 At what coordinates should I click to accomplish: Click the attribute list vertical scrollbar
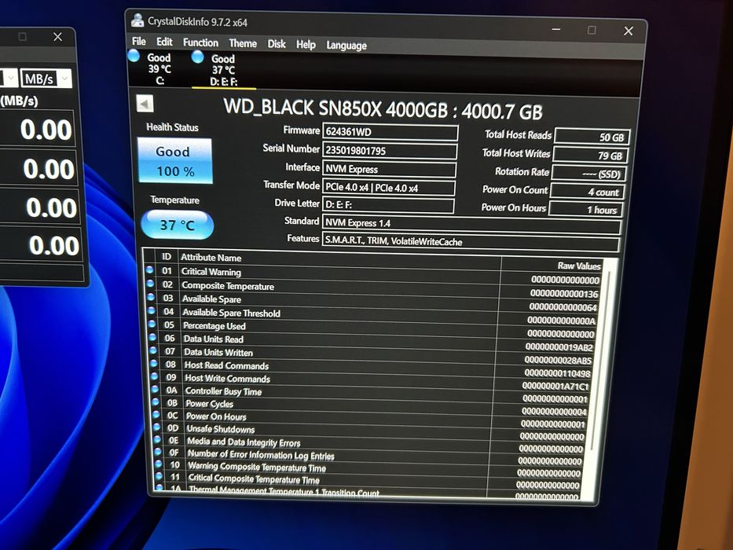pos(602,379)
